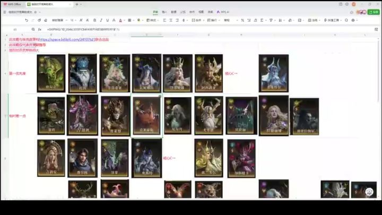Screen dimensions: 382x215
Task: Select the green orc hero card image
Action: click(x=51, y=73)
